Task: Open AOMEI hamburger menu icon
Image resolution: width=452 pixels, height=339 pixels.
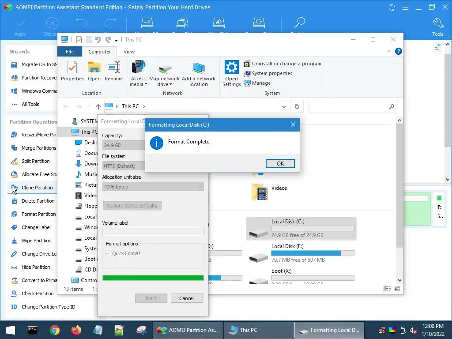Action: pos(405,7)
